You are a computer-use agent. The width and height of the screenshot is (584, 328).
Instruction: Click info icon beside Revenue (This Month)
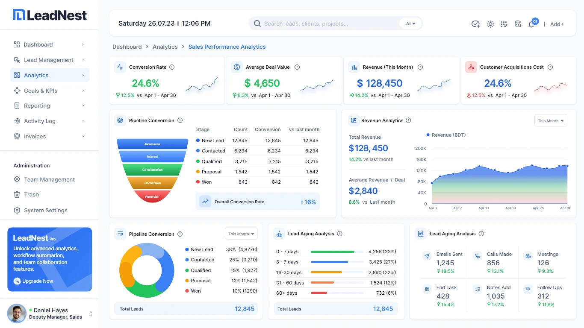pyautogui.click(x=420, y=67)
